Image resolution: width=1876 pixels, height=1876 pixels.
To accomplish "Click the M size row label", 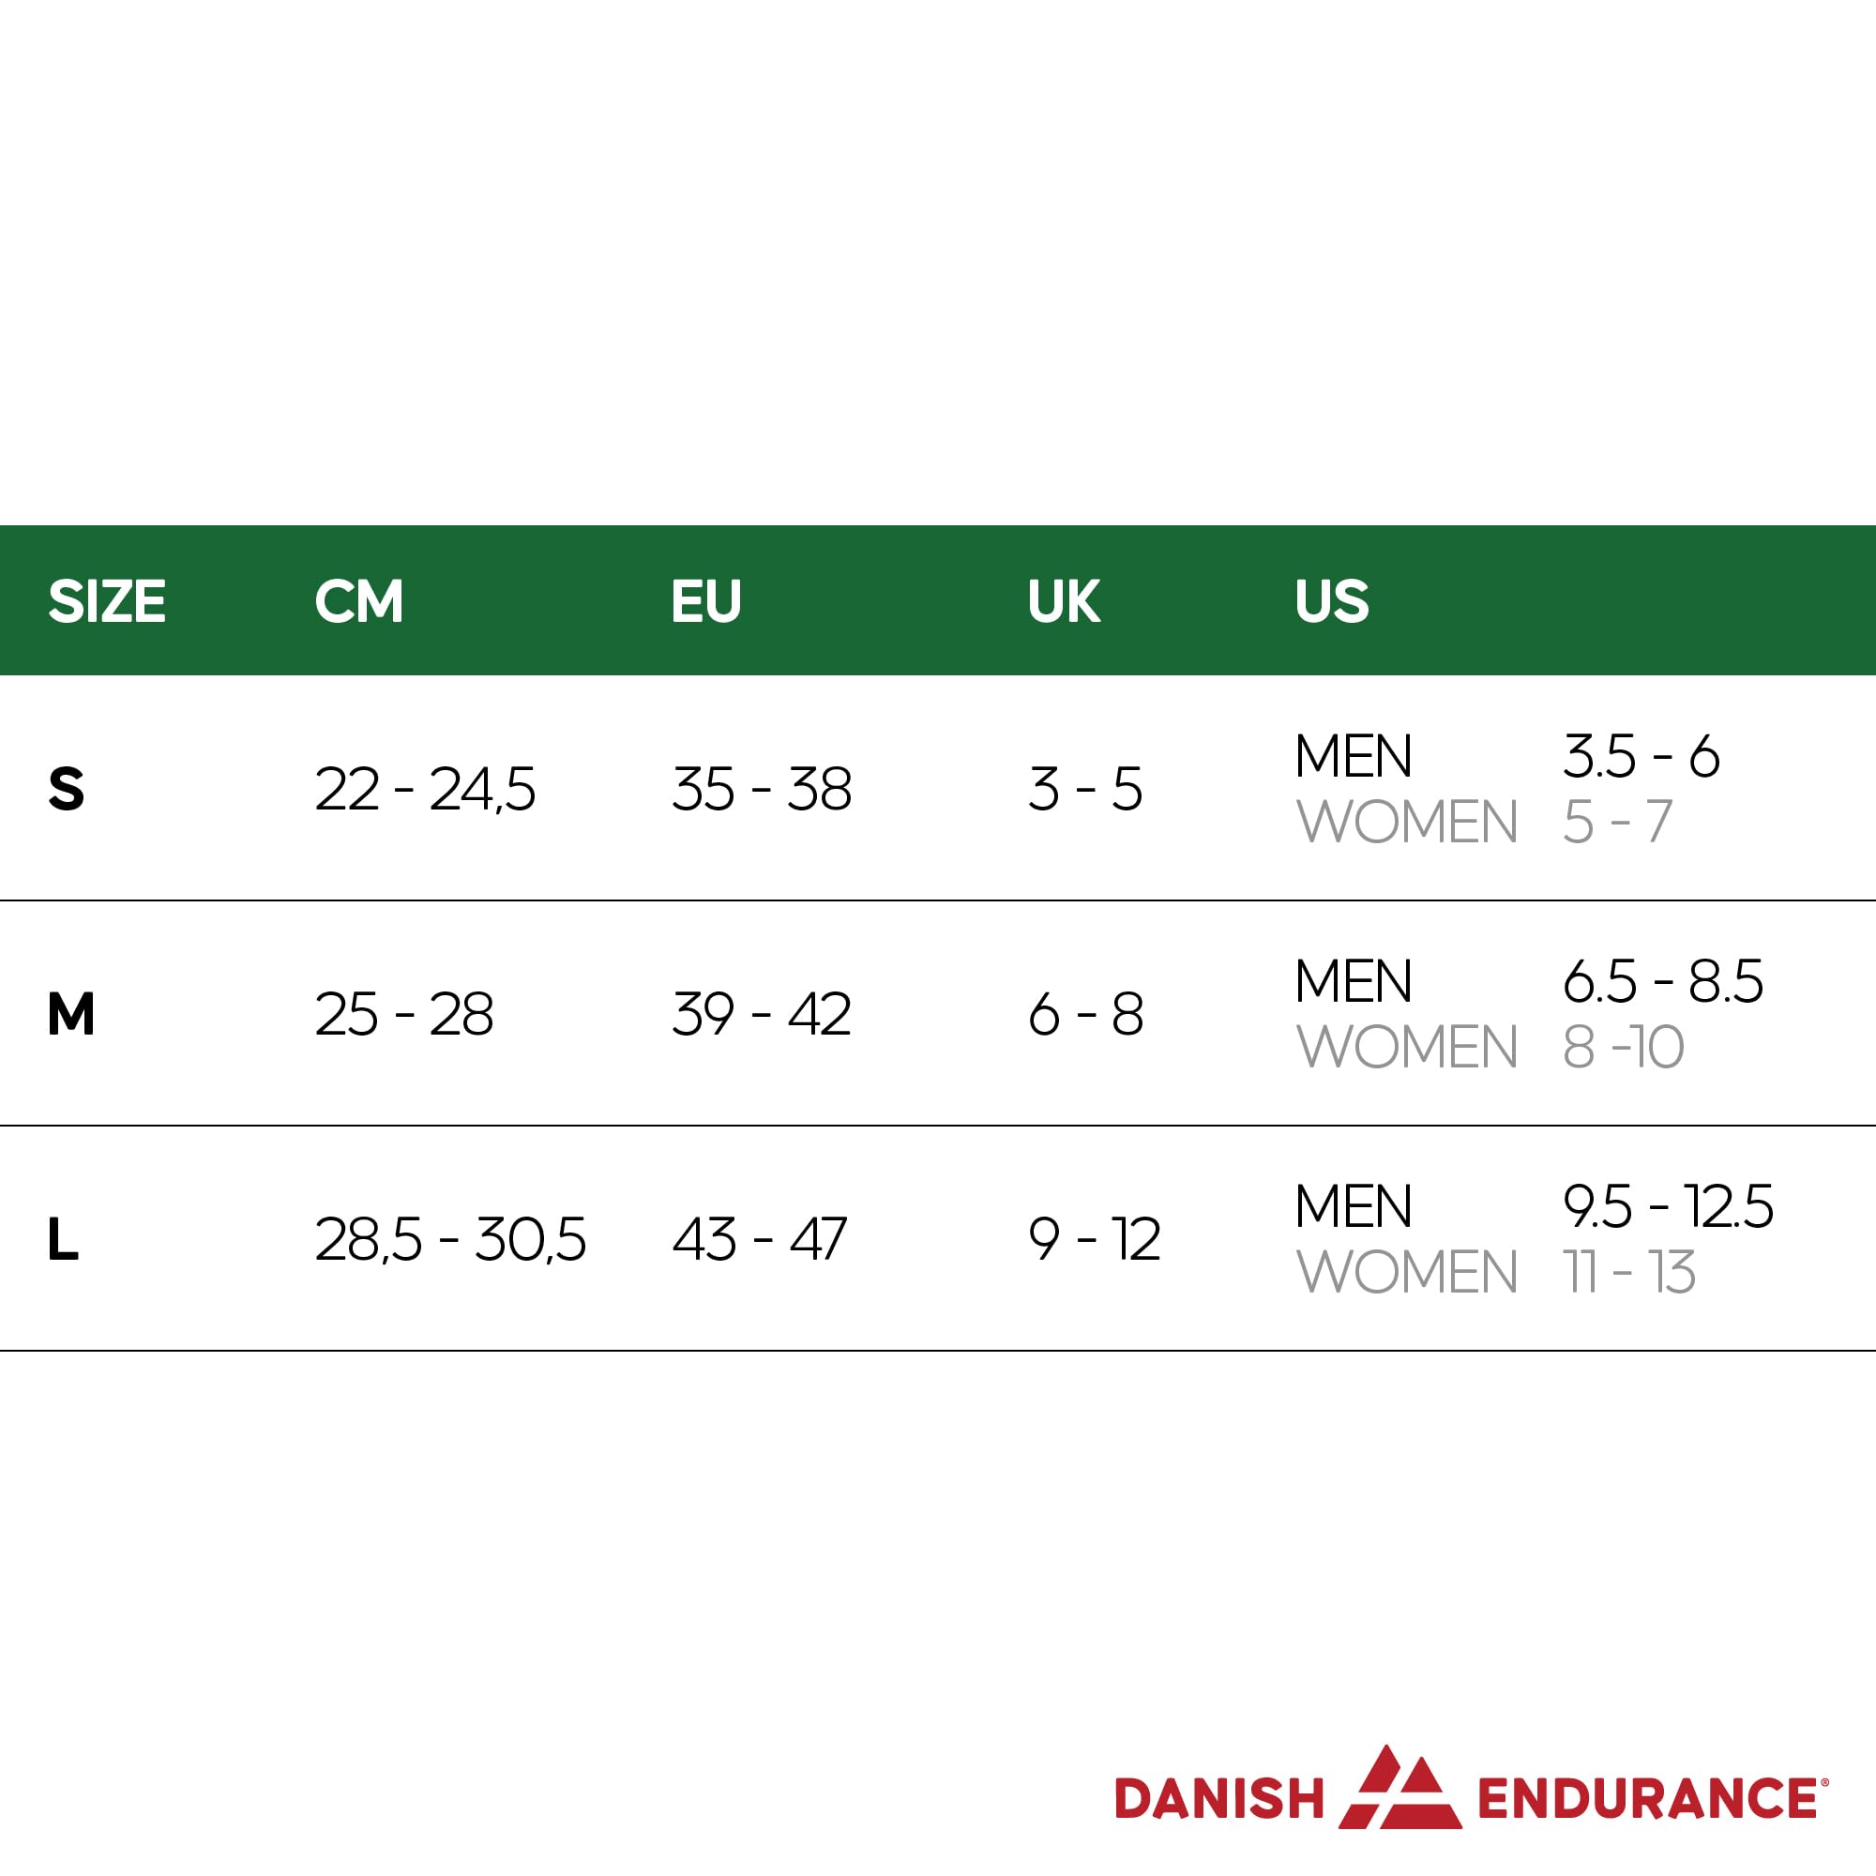I will (x=71, y=1014).
